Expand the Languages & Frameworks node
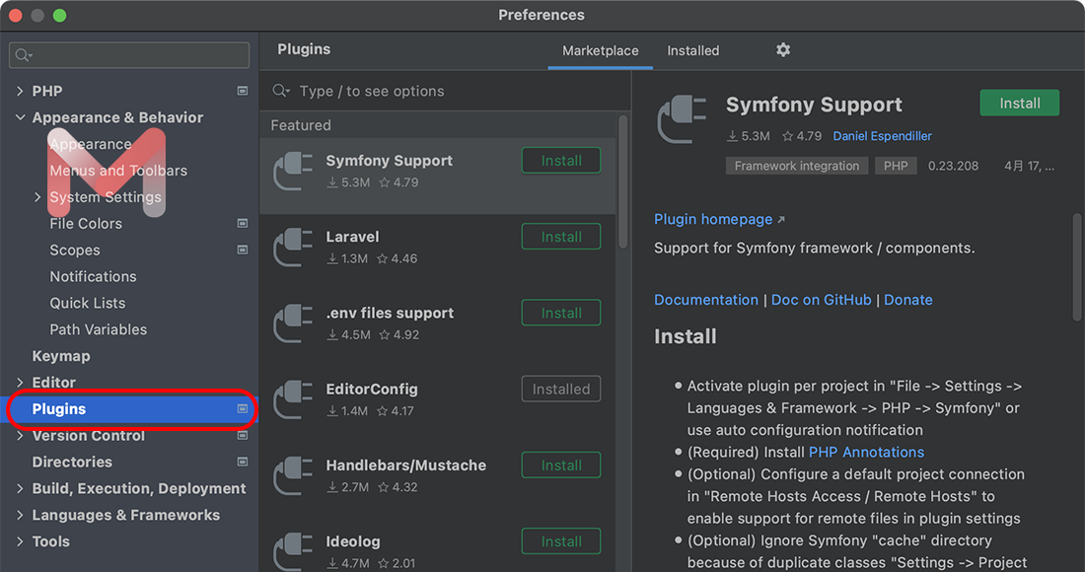The height and width of the screenshot is (572, 1085). [x=20, y=515]
